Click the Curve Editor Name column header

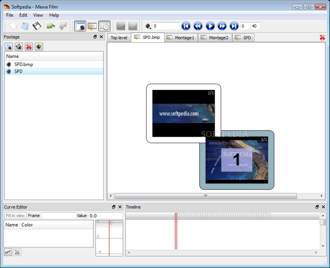pos(12,225)
